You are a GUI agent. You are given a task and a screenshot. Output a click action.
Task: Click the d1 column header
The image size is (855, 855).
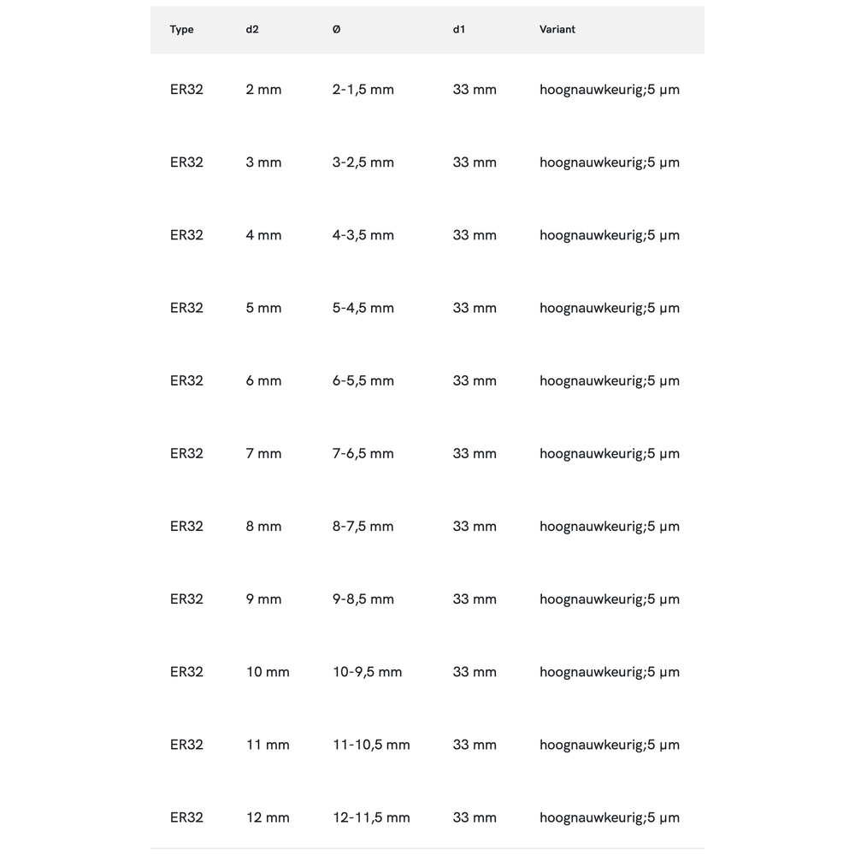pyautogui.click(x=459, y=30)
